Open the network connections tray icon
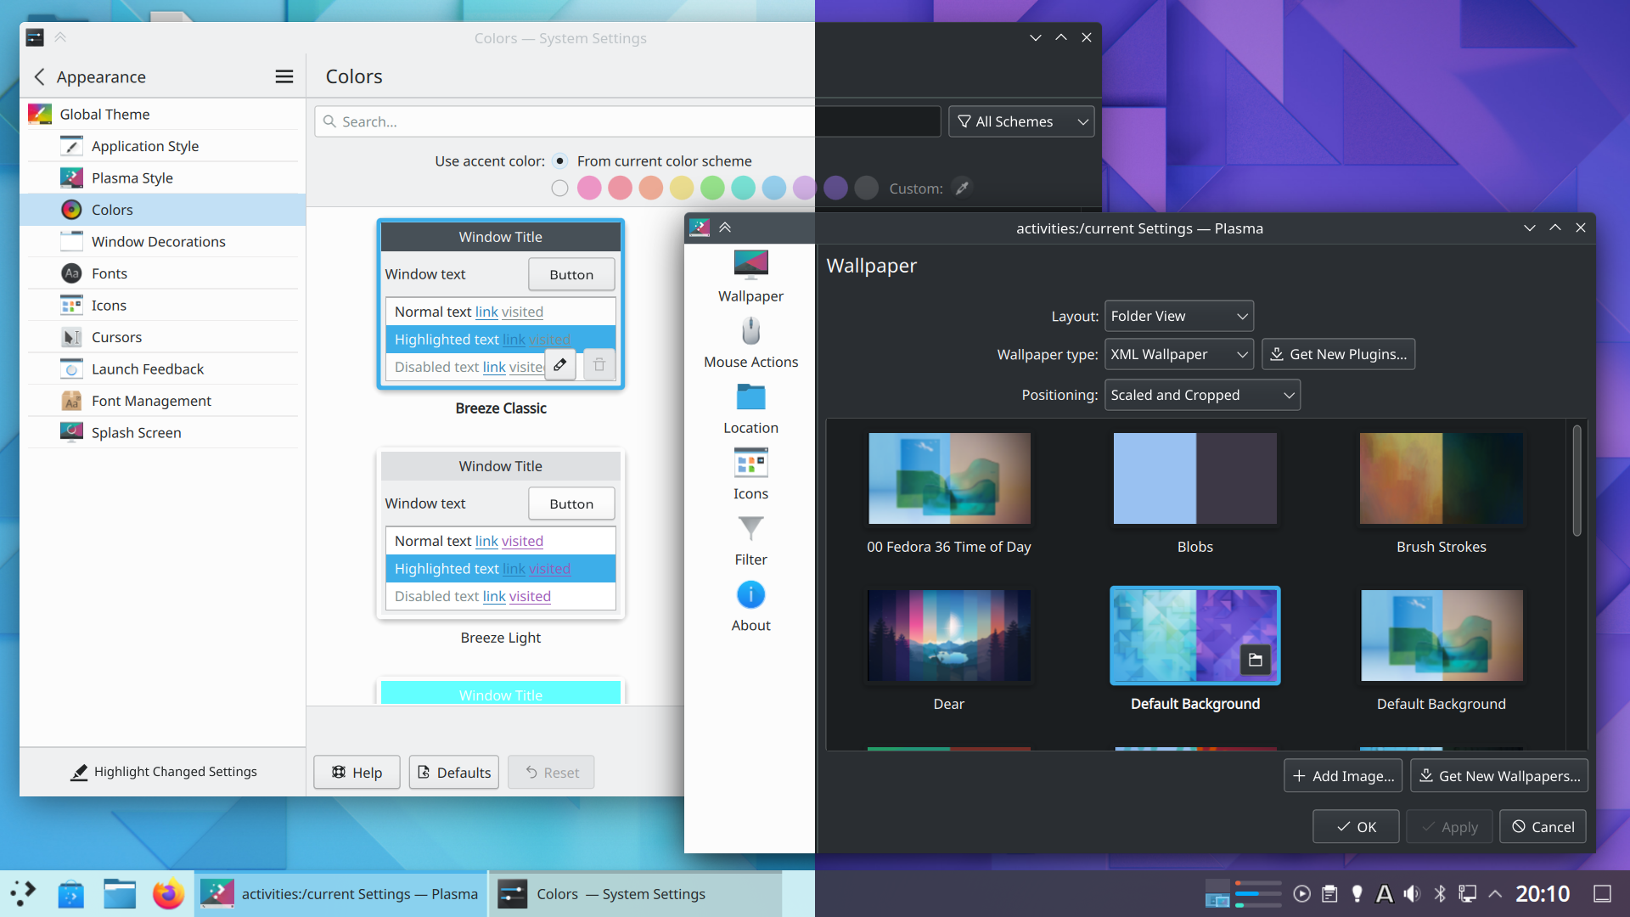This screenshot has width=1630, height=917. pos(1467,893)
